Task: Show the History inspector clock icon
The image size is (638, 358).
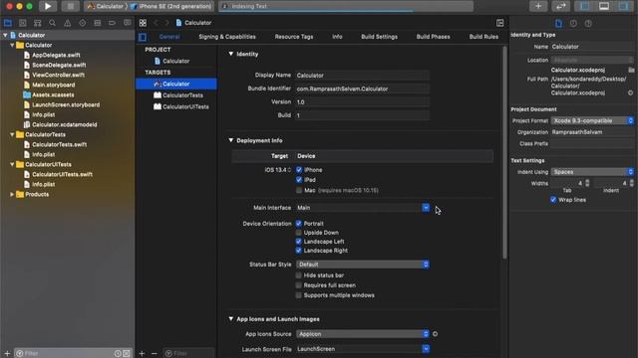Action: click(x=573, y=24)
